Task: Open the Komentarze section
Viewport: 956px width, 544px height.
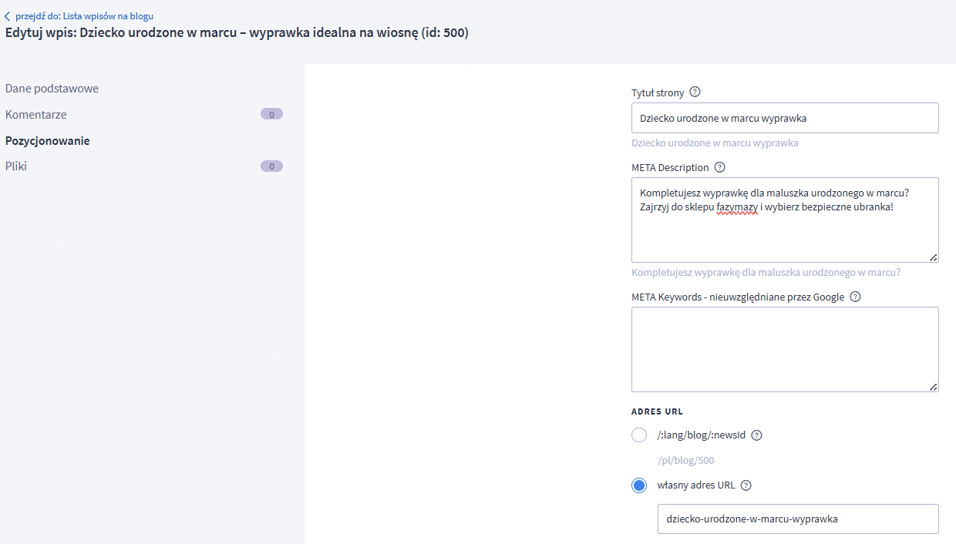Action: (36, 115)
